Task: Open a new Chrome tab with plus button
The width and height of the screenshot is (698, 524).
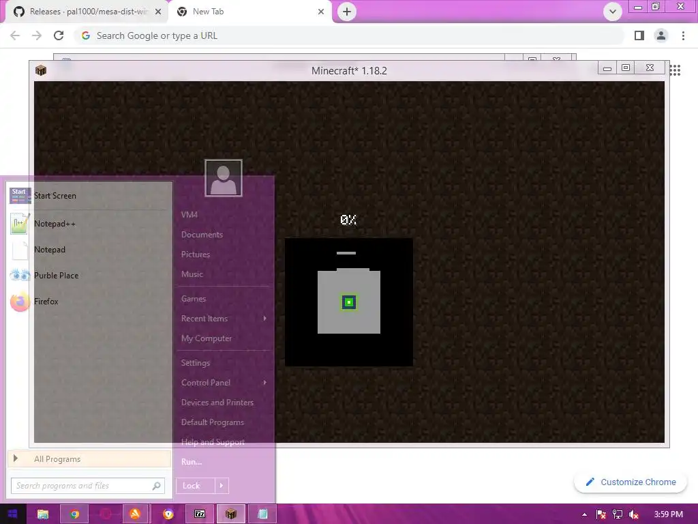Action: coord(347,12)
